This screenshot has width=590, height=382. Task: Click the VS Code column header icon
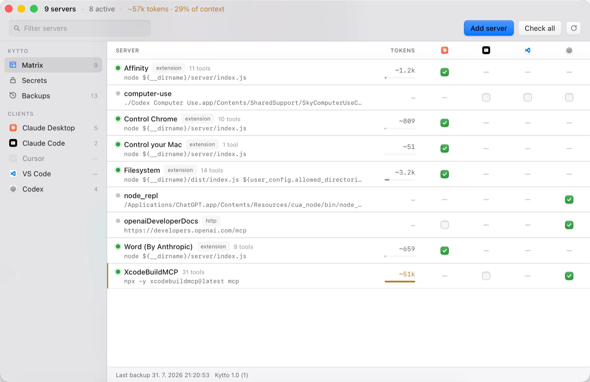pyautogui.click(x=527, y=50)
